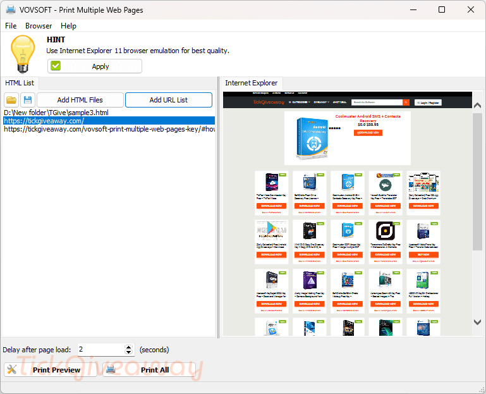Click the preview pane vertical scrollbar thumb
486x394 pixels.
[x=477, y=182]
